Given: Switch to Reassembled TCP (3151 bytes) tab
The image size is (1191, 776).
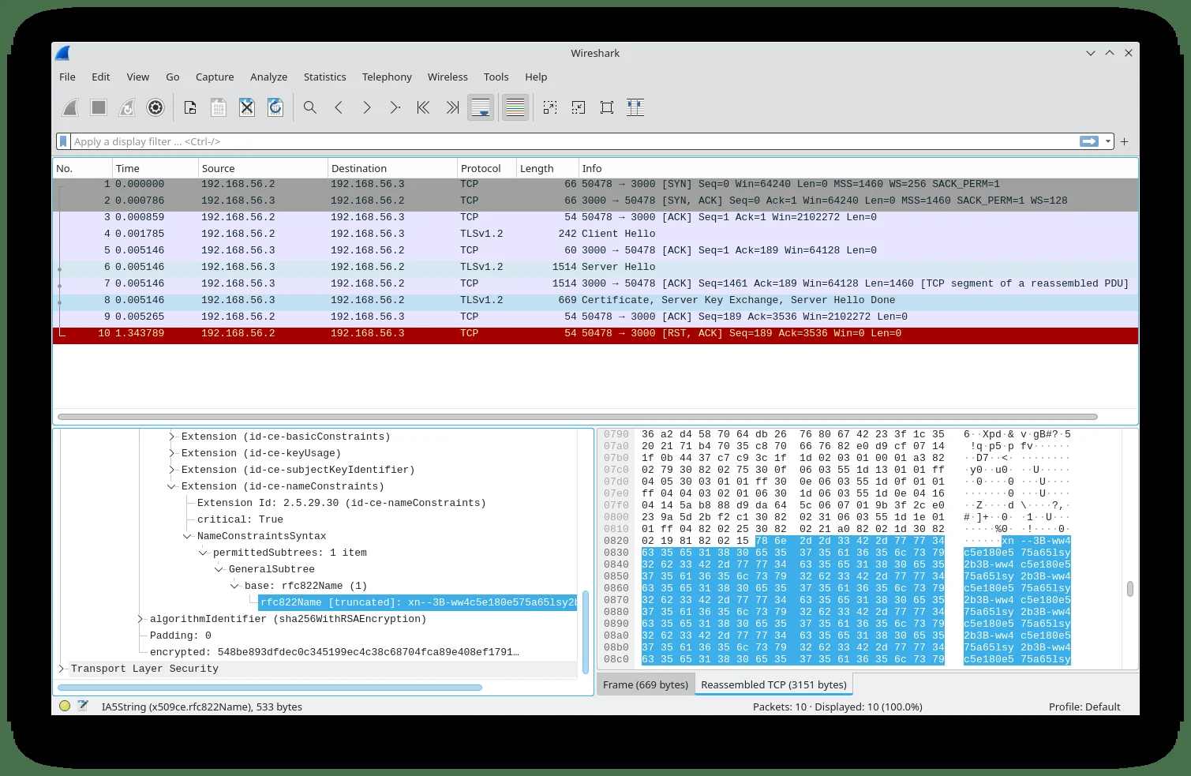Looking at the screenshot, I should (773, 684).
